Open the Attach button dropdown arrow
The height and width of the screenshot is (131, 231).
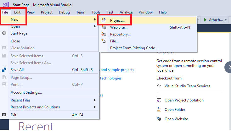point(226,20)
